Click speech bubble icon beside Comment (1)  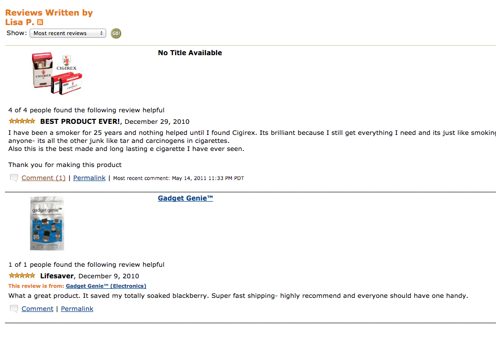coord(14,178)
